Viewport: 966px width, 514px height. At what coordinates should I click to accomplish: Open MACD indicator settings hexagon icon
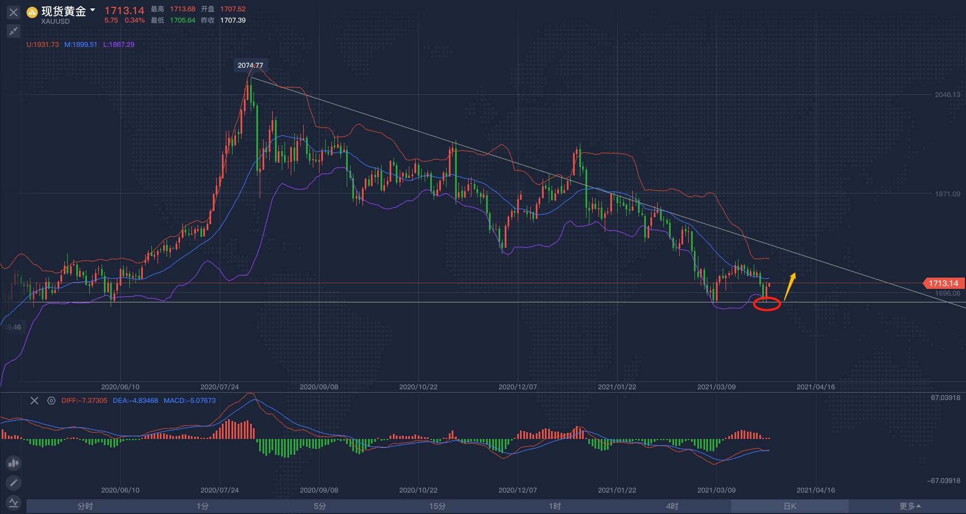click(x=51, y=401)
